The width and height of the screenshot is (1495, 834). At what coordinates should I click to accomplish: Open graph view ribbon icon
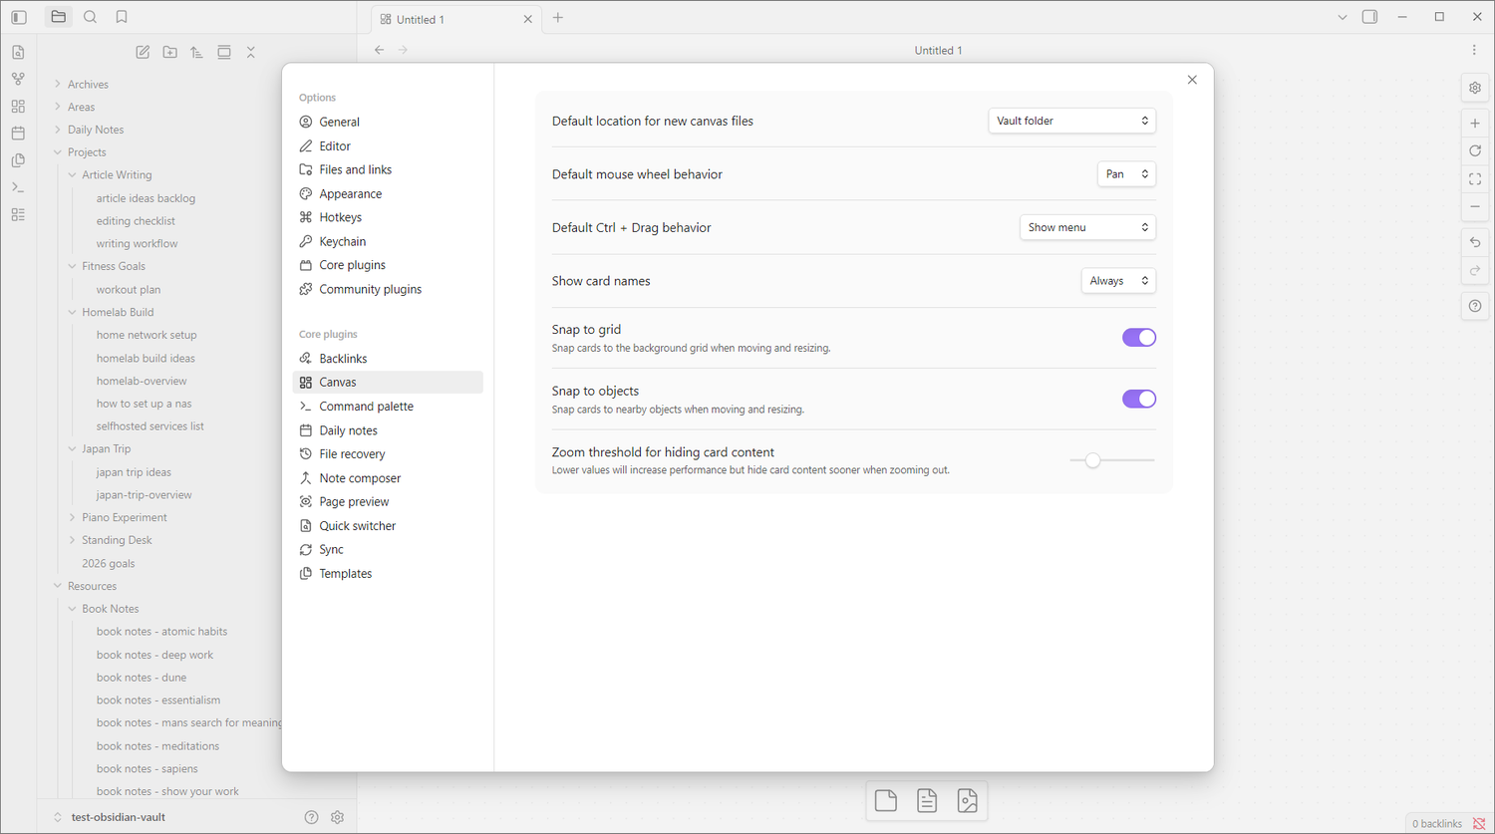tap(18, 79)
